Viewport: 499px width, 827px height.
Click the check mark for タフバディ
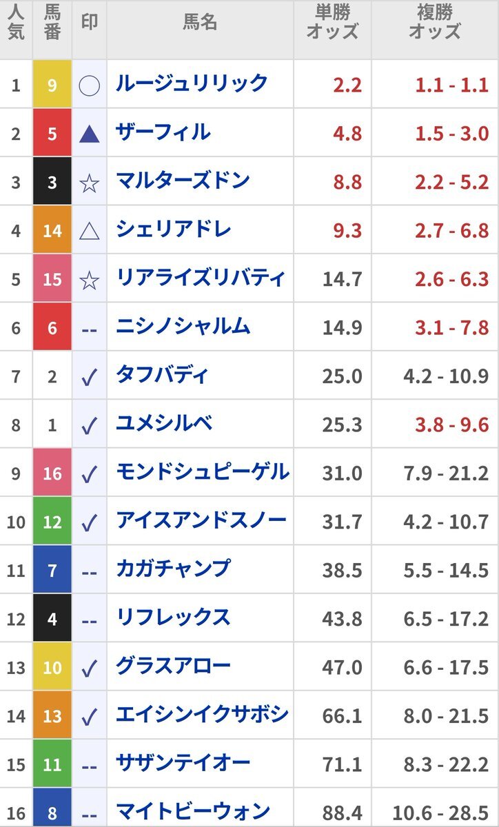(x=90, y=377)
